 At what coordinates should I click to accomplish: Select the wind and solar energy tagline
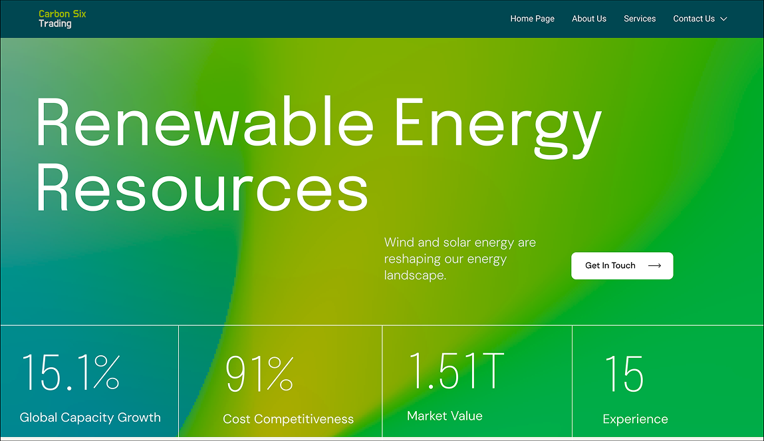click(x=459, y=259)
